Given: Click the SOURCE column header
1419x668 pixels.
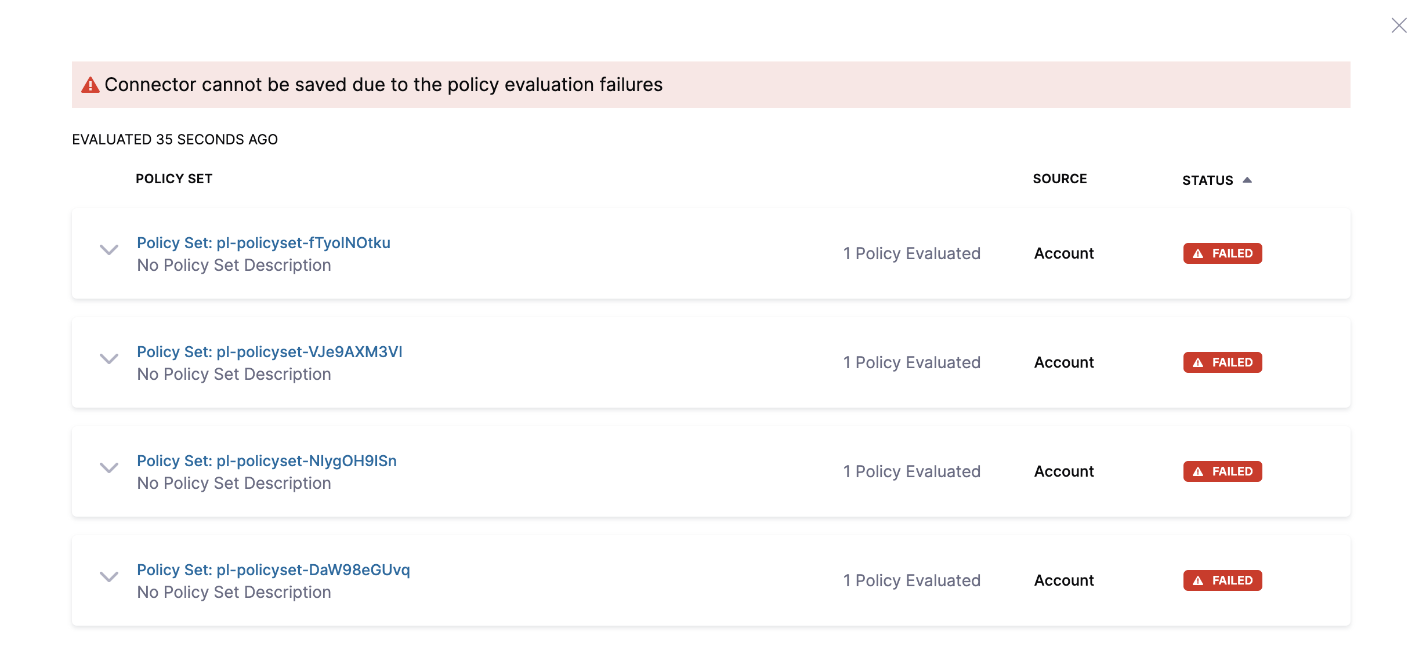Looking at the screenshot, I should coord(1059,179).
